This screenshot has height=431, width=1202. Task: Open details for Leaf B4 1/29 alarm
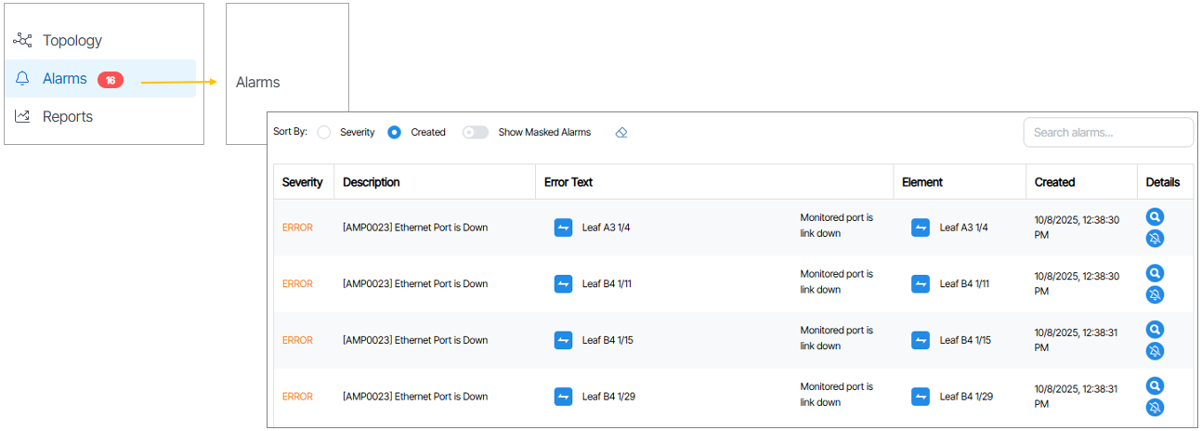[x=1155, y=386]
